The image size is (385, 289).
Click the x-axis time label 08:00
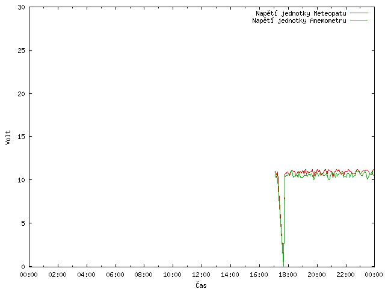[144, 275]
